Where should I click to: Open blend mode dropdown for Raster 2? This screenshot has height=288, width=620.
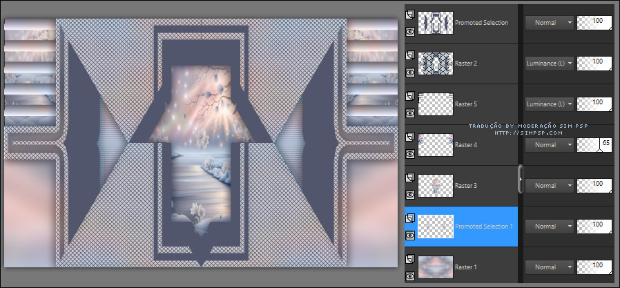pyautogui.click(x=550, y=63)
